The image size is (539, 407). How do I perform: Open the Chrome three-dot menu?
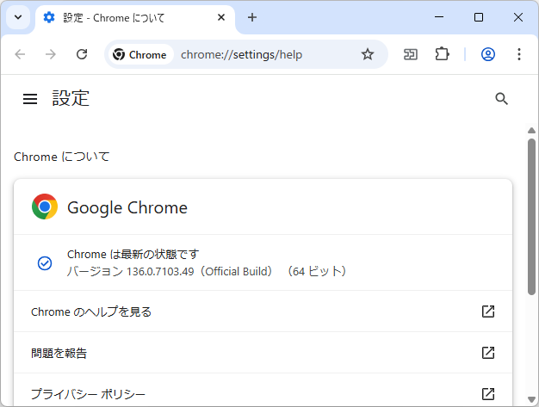click(x=519, y=54)
